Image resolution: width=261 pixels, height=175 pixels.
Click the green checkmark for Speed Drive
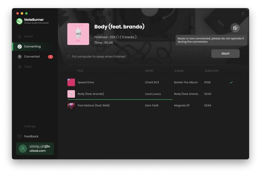pos(231,82)
